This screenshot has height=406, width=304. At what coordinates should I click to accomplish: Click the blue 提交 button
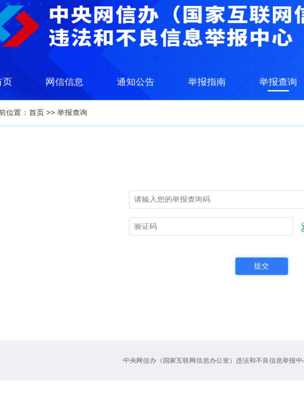261,266
